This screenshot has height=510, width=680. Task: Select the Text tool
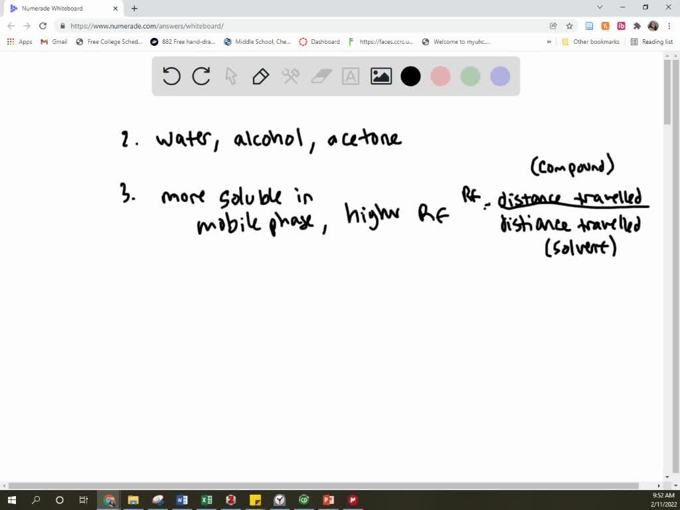[350, 76]
